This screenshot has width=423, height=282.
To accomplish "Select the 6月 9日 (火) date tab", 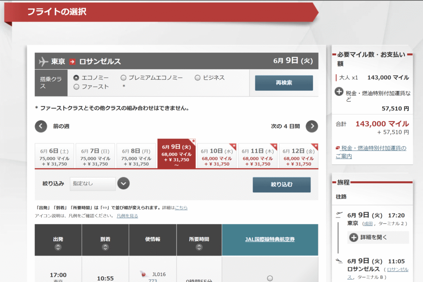I will pos(176,154).
